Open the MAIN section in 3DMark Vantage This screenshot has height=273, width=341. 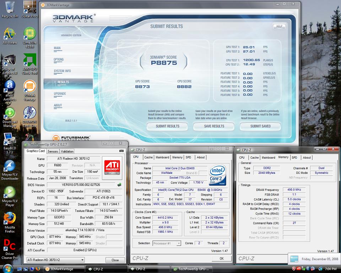57,48
